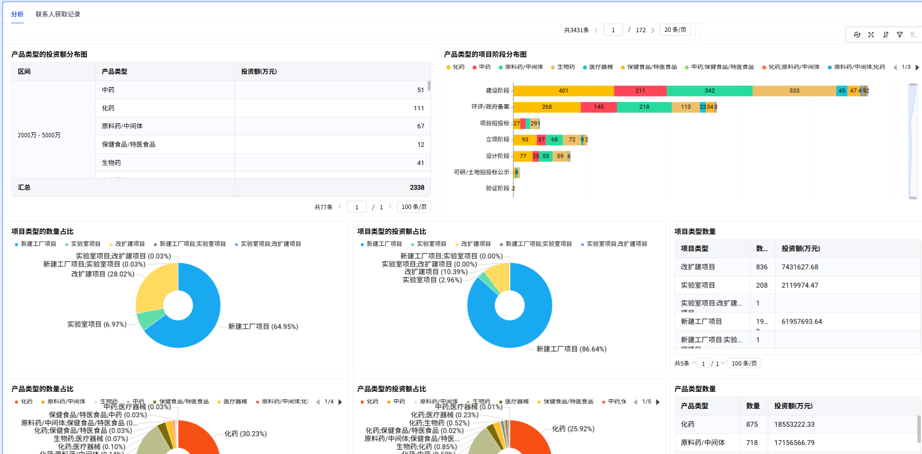Click the 61957693.64 investment value
The height and width of the screenshot is (454, 922).
coord(802,322)
